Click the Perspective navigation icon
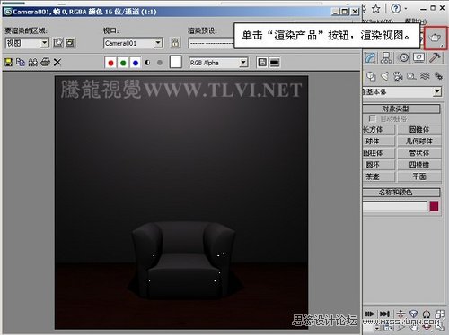449x335 pixels. coord(413,314)
